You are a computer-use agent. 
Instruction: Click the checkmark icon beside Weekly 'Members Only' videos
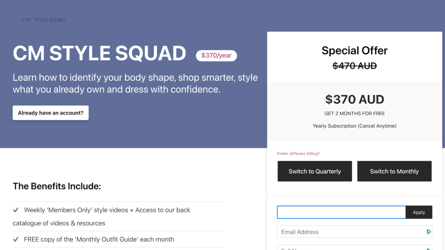tap(16, 210)
